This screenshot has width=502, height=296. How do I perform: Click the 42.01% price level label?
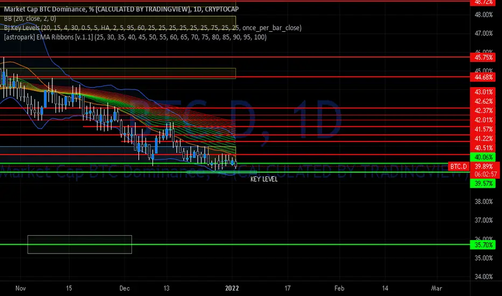coord(483,120)
